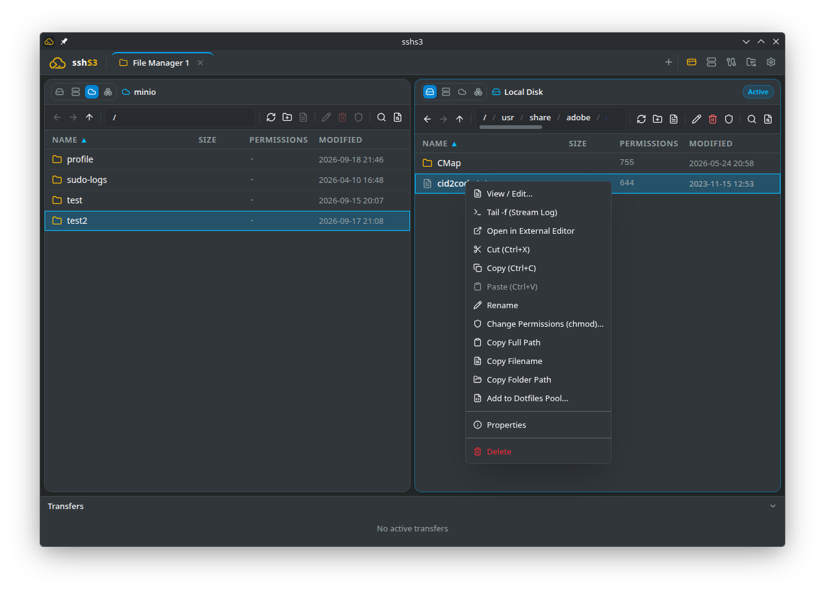Screen dimensions: 825x594
Task: Sort minio pane by Name column
Action: coord(69,140)
